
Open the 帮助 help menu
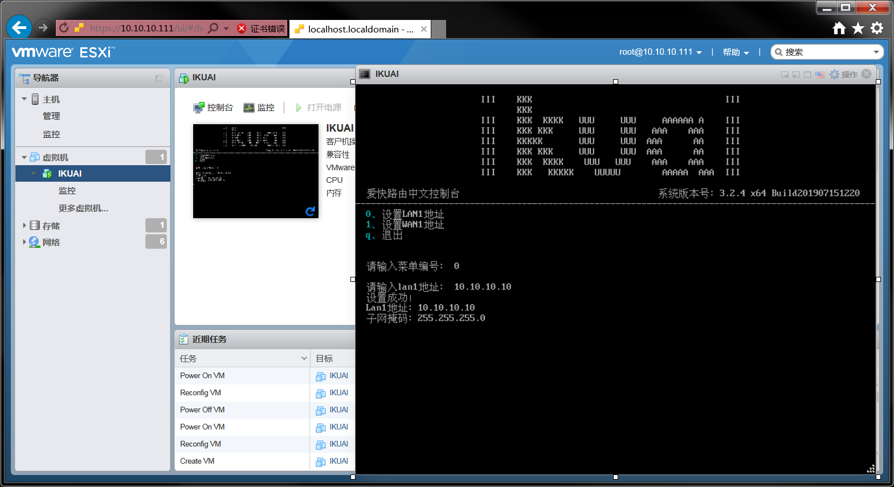tap(736, 52)
